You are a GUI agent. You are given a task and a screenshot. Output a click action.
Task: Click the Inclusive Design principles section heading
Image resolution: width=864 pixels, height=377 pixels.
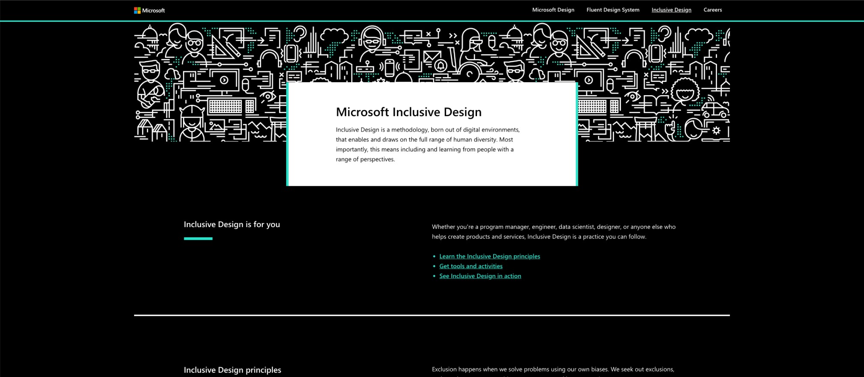click(232, 370)
